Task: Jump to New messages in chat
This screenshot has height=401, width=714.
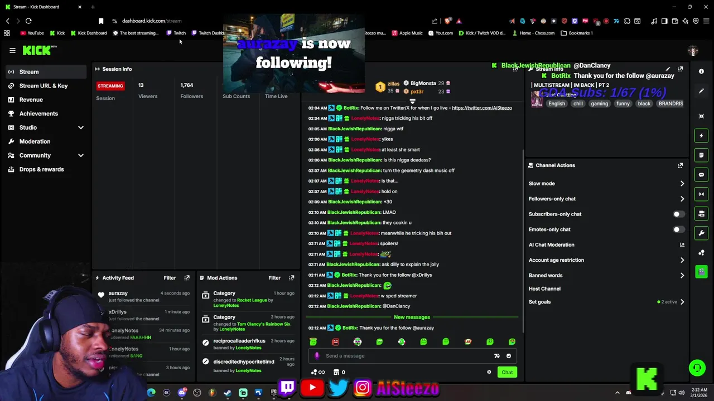Action: (x=412, y=317)
